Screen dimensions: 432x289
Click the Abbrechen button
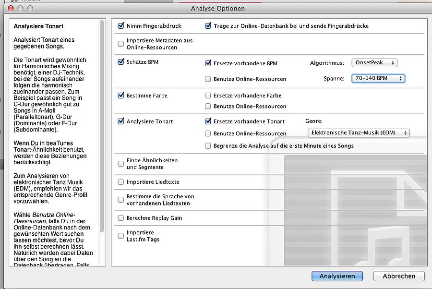pos(399,276)
